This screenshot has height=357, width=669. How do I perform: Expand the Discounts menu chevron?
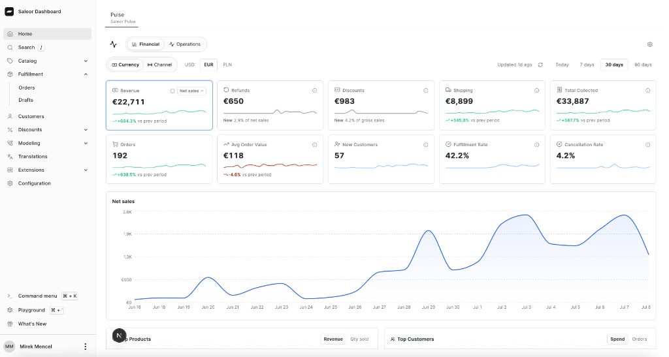coord(86,129)
